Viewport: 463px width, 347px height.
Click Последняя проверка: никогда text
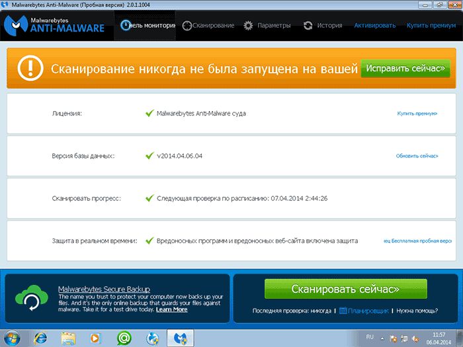click(x=292, y=311)
